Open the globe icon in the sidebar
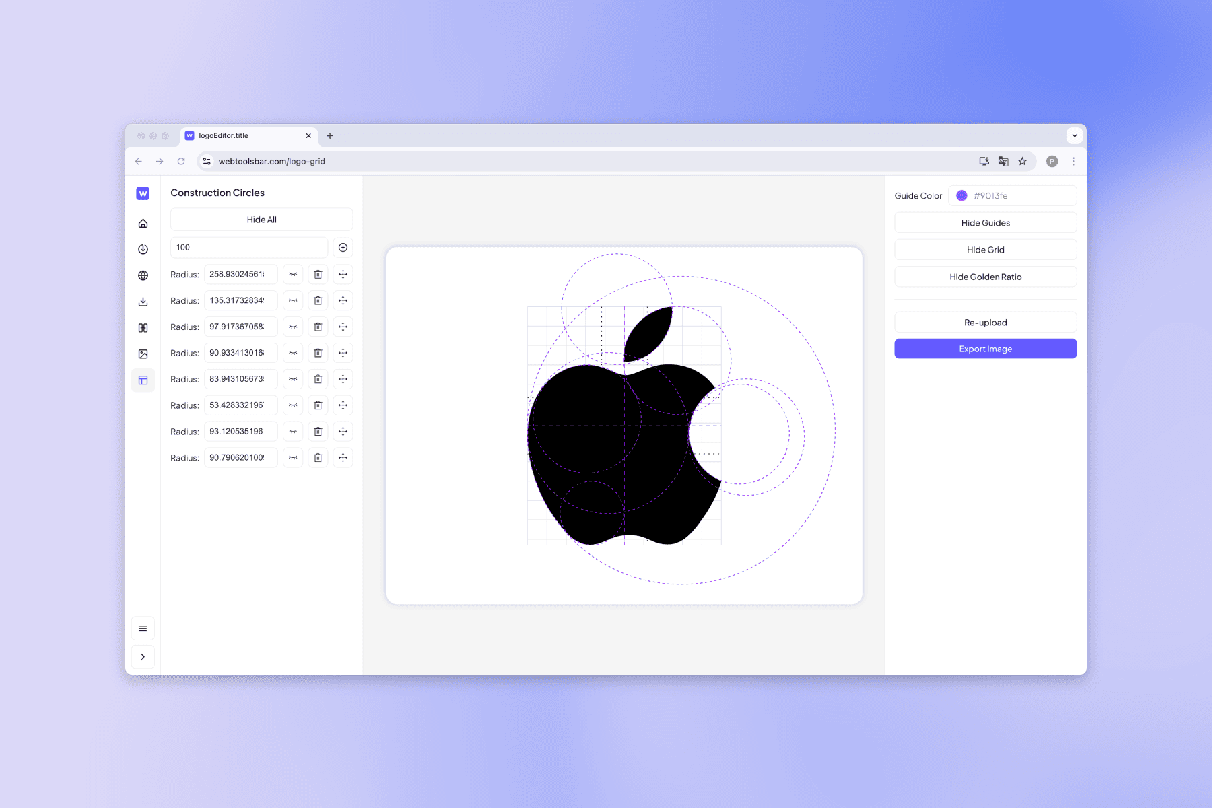This screenshot has width=1212, height=808. [x=143, y=275]
